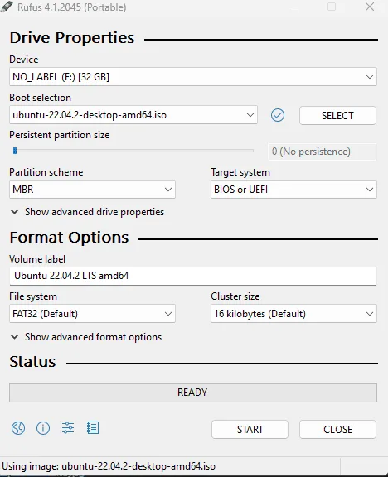Click the READY status progress bar
The height and width of the screenshot is (477, 388).
pos(193,393)
